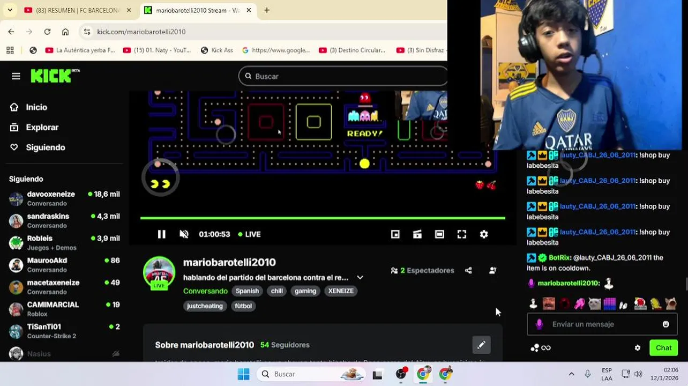Image resolution: width=688 pixels, height=386 pixels.
Task: Open the chat emoji picker
Action: [x=665, y=324]
